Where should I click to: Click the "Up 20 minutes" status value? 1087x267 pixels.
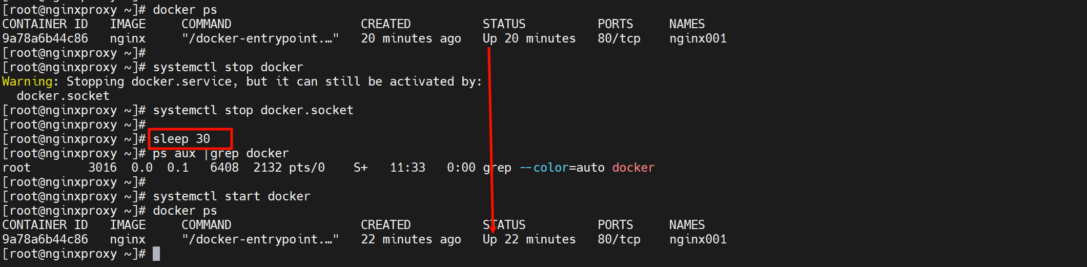click(x=529, y=38)
